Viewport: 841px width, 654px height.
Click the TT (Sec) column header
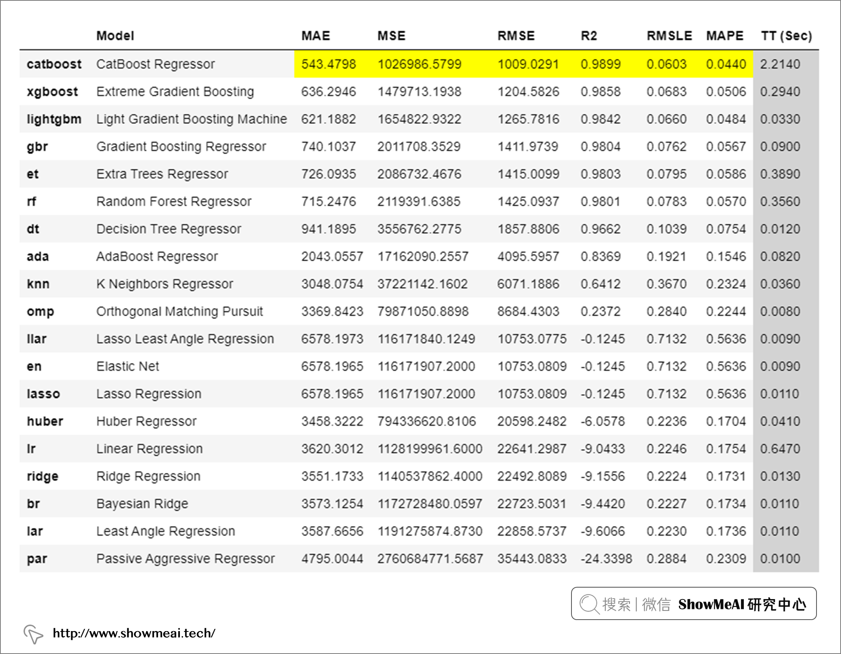(786, 36)
